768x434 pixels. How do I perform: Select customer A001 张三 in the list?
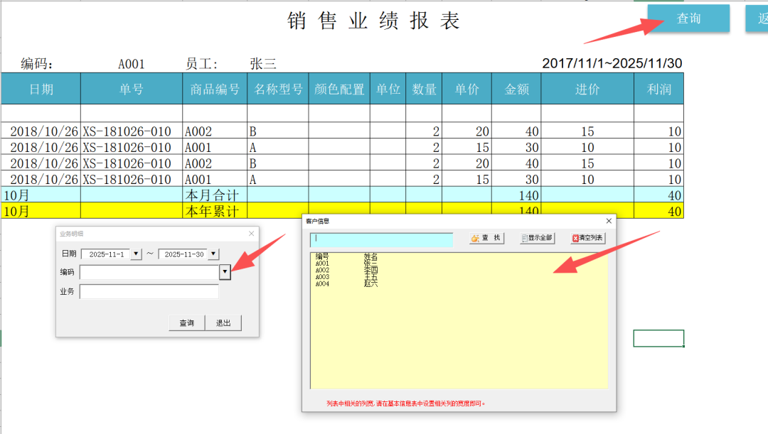(x=347, y=263)
